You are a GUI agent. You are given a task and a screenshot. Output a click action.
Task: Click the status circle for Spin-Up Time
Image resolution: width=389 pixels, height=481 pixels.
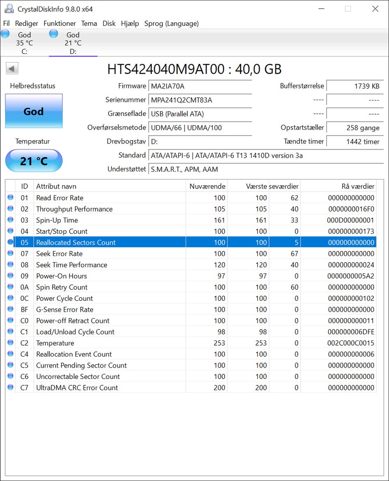(10, 220)
